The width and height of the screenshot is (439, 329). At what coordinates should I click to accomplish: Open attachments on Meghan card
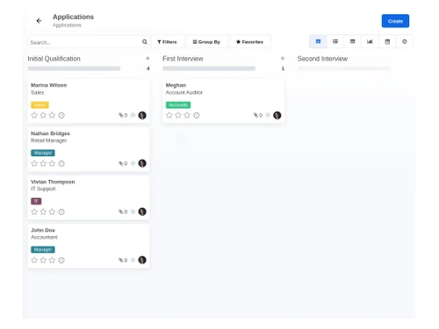point(258,115)
